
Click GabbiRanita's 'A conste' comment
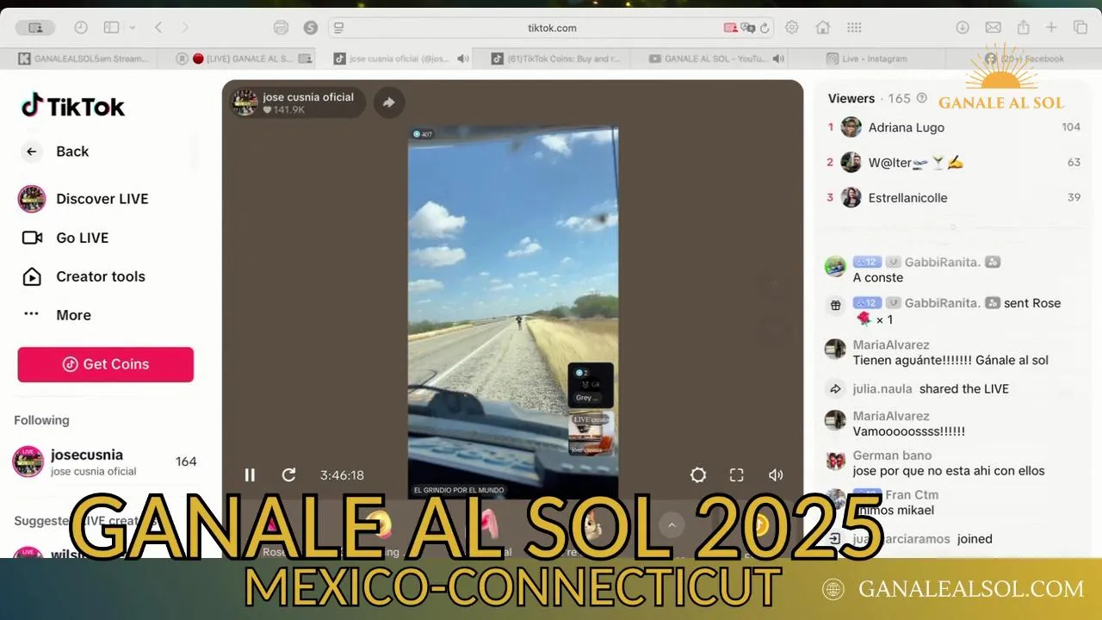coord(878,277)
